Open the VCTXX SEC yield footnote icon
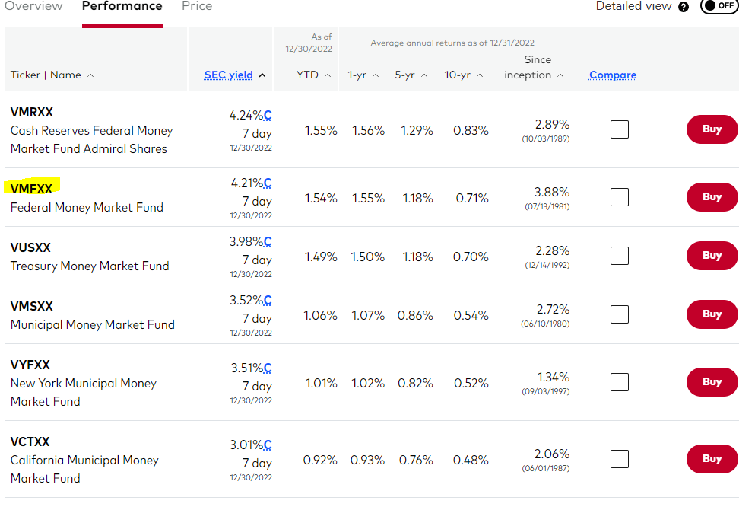This screenshot has height=510, width=755. click(x=268, y=445)
